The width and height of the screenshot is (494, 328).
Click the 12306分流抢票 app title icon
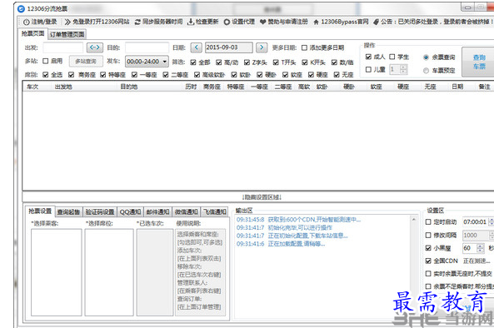[x=21, y=9]
